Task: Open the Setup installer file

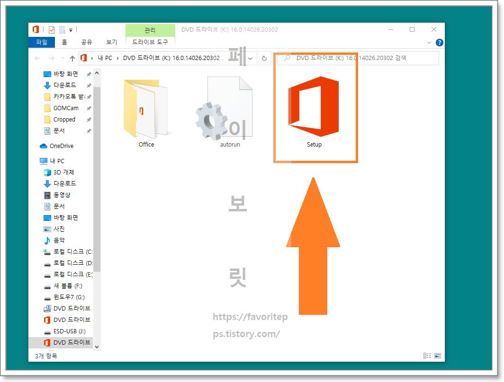Action: point(314,112)
